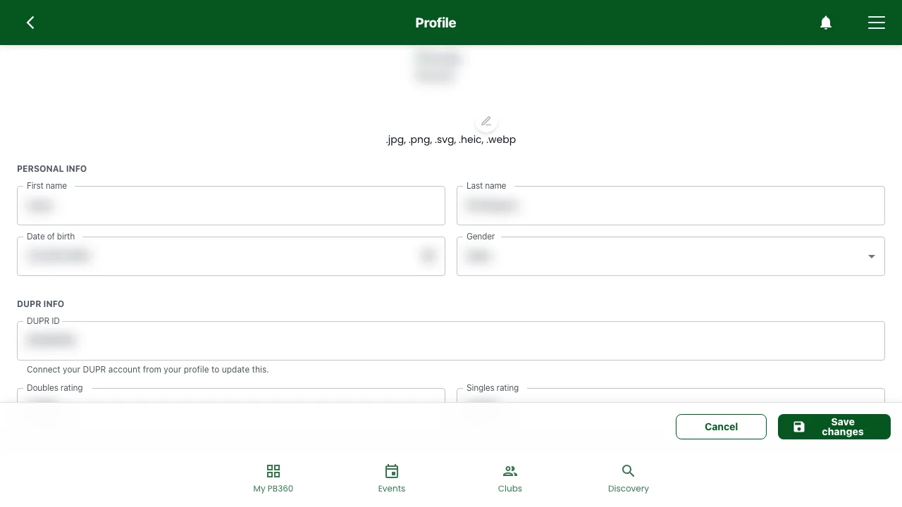This screenshot has height=507, width=902.
Task: Click the Profile page title
Action: pos(435,23)
